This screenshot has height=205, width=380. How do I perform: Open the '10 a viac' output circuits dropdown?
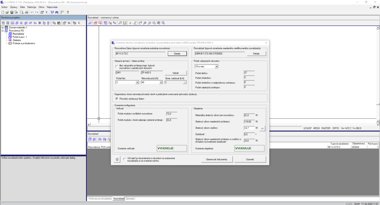216,66
